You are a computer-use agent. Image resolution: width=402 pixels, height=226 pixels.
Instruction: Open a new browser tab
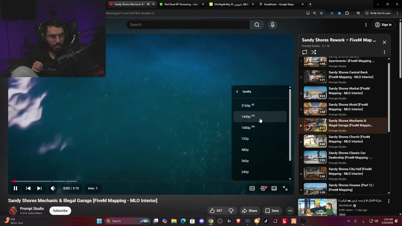310,4
